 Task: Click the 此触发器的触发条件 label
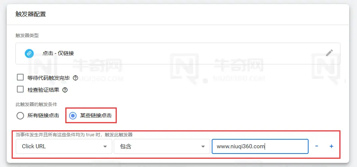(36, 104)
